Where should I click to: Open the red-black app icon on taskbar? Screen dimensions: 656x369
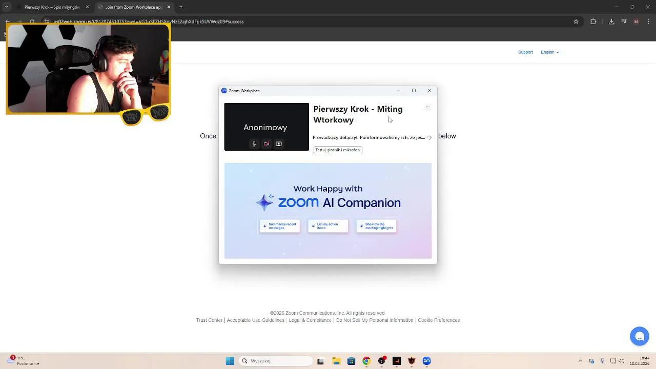[x=396, y=361]
